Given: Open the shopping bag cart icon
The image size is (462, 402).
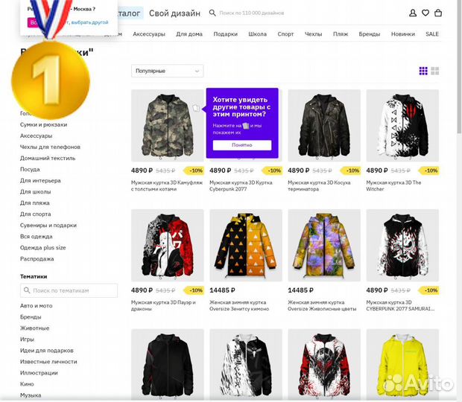Looking at the screenshot, I should tap(438, 13).
